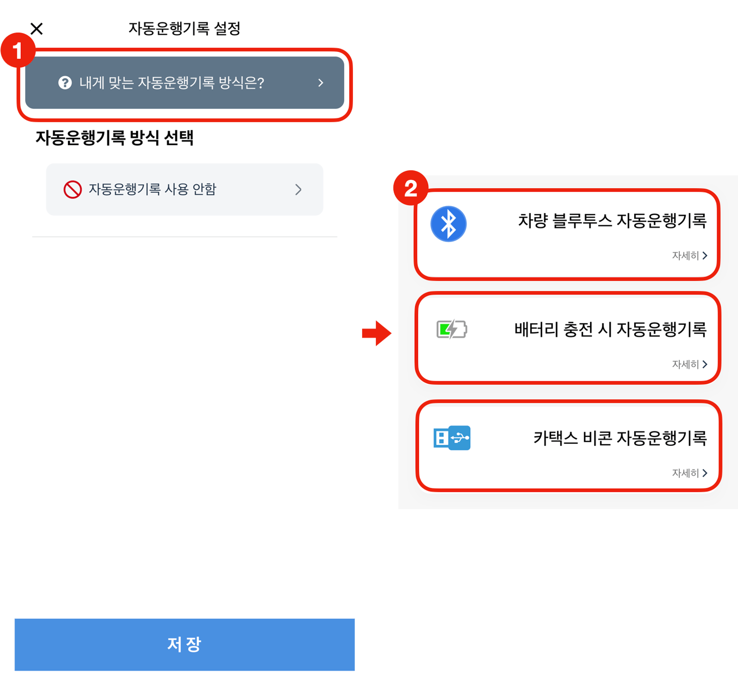Open 내게 맞는 자동운행기록 방식은? banner
Viewport: 738px width, 684px height.
pyautogui.click(x=184, y=83)
